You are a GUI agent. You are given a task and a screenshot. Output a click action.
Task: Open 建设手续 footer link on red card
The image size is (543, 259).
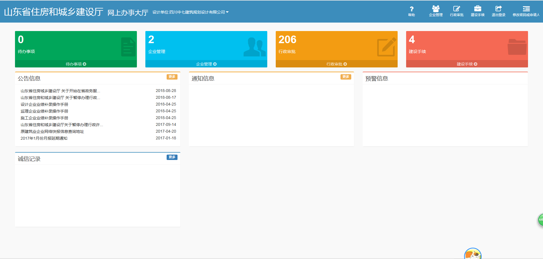pos(467,64)
